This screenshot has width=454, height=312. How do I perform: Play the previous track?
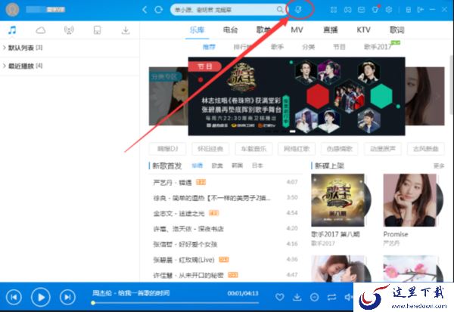point(14,297)
